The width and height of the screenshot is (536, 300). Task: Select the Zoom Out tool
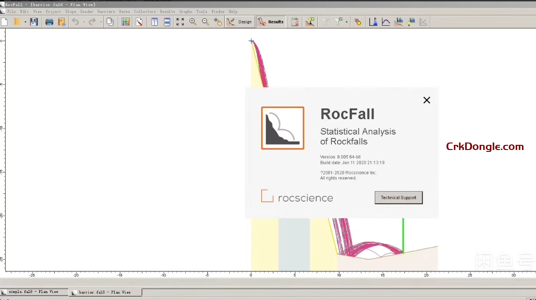(205, 21)
